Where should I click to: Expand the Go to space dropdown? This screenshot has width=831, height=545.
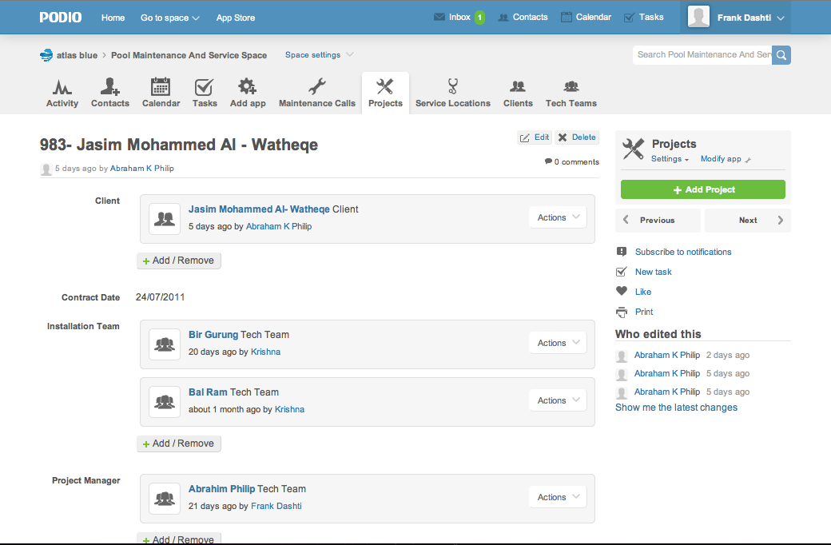(x=170, y=18)
